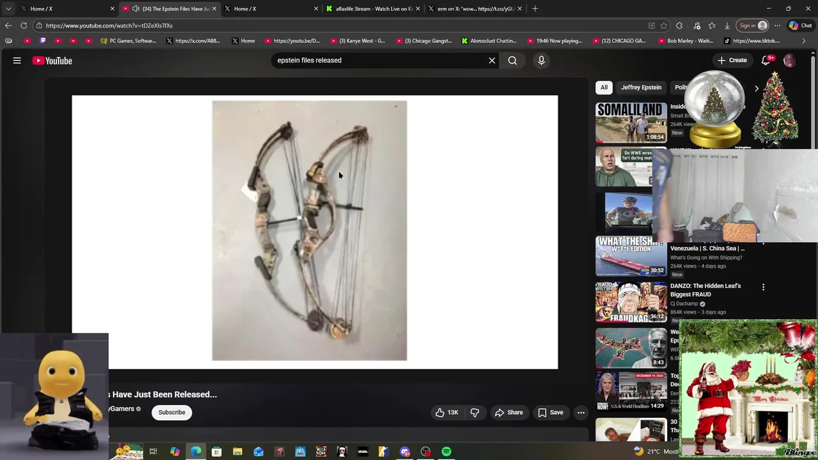Open the 8:43 Epstein map video thumbnail
This screenshot has width=818, height=460.
tap(631, 348)
